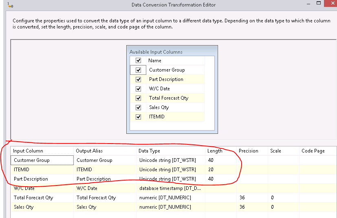
Task: Uncheck the ITEMID input column checkbox
Action: click(x=138, y=117)
